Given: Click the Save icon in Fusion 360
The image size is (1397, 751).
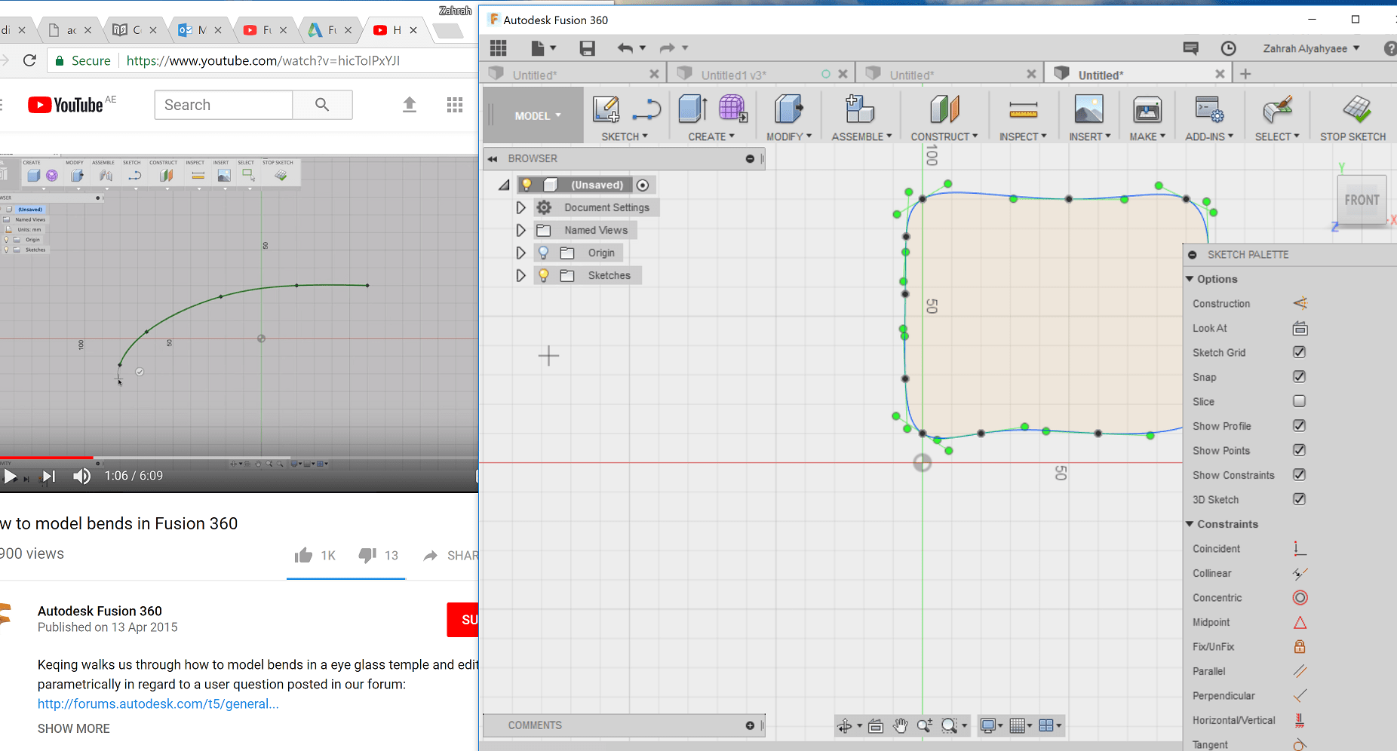Looking at the screenshot, I should click(587, 48).
